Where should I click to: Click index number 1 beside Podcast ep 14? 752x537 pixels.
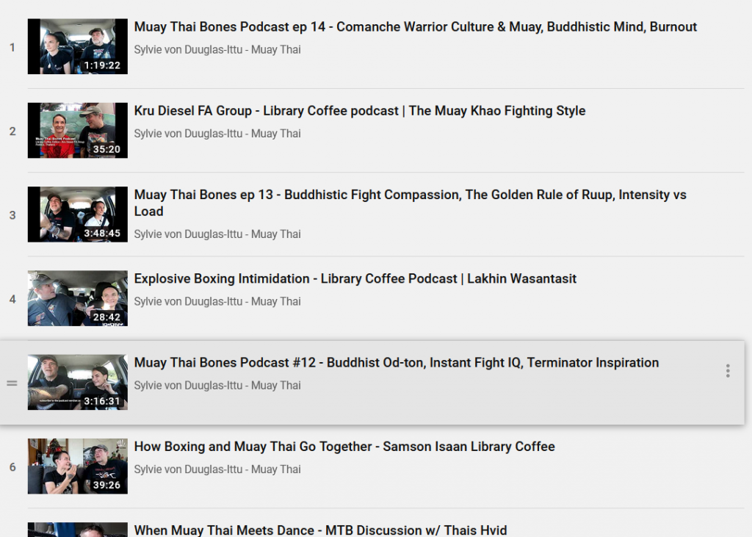tap(12, 47)
